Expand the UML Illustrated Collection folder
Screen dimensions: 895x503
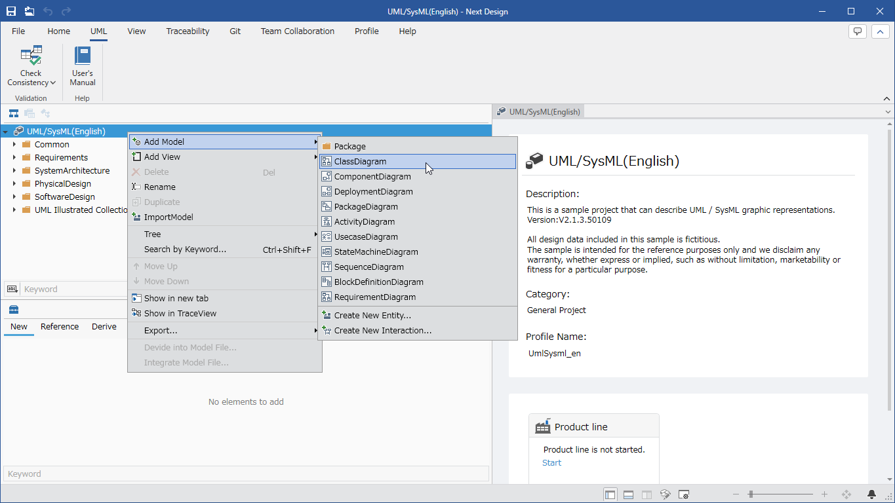(x=14, y=210)
